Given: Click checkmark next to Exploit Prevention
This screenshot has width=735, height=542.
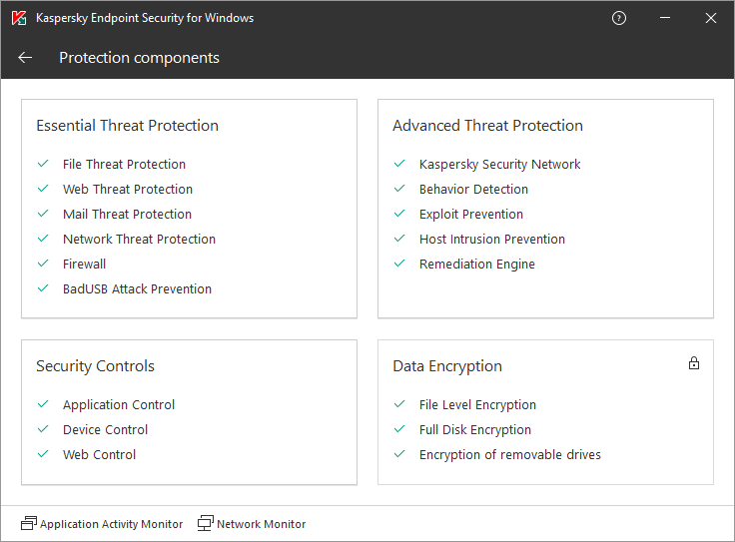Looking at the screenshot, I should [x=399, y=214].
